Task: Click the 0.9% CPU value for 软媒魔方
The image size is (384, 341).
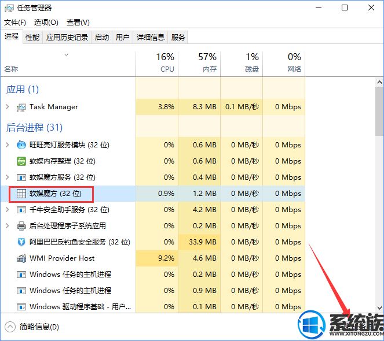Action: click(166, 194)
